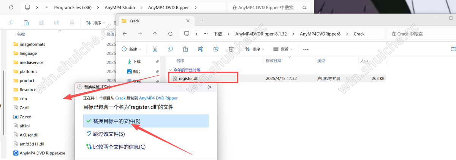This screenshot has width=456, height=160.
Task: Click the chevron after AnyMP4DVDRipper-8.1.32 breadcrumb
Action: tap(294, 34)
